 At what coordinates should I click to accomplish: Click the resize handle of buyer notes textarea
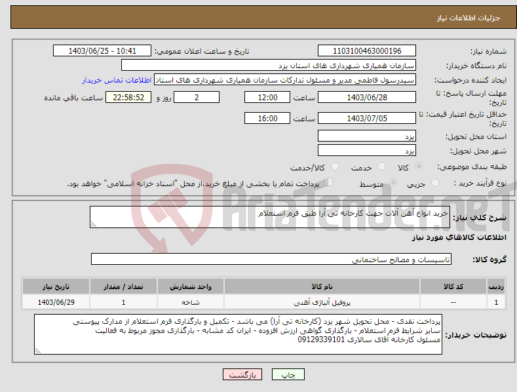[x=38, y=351]
